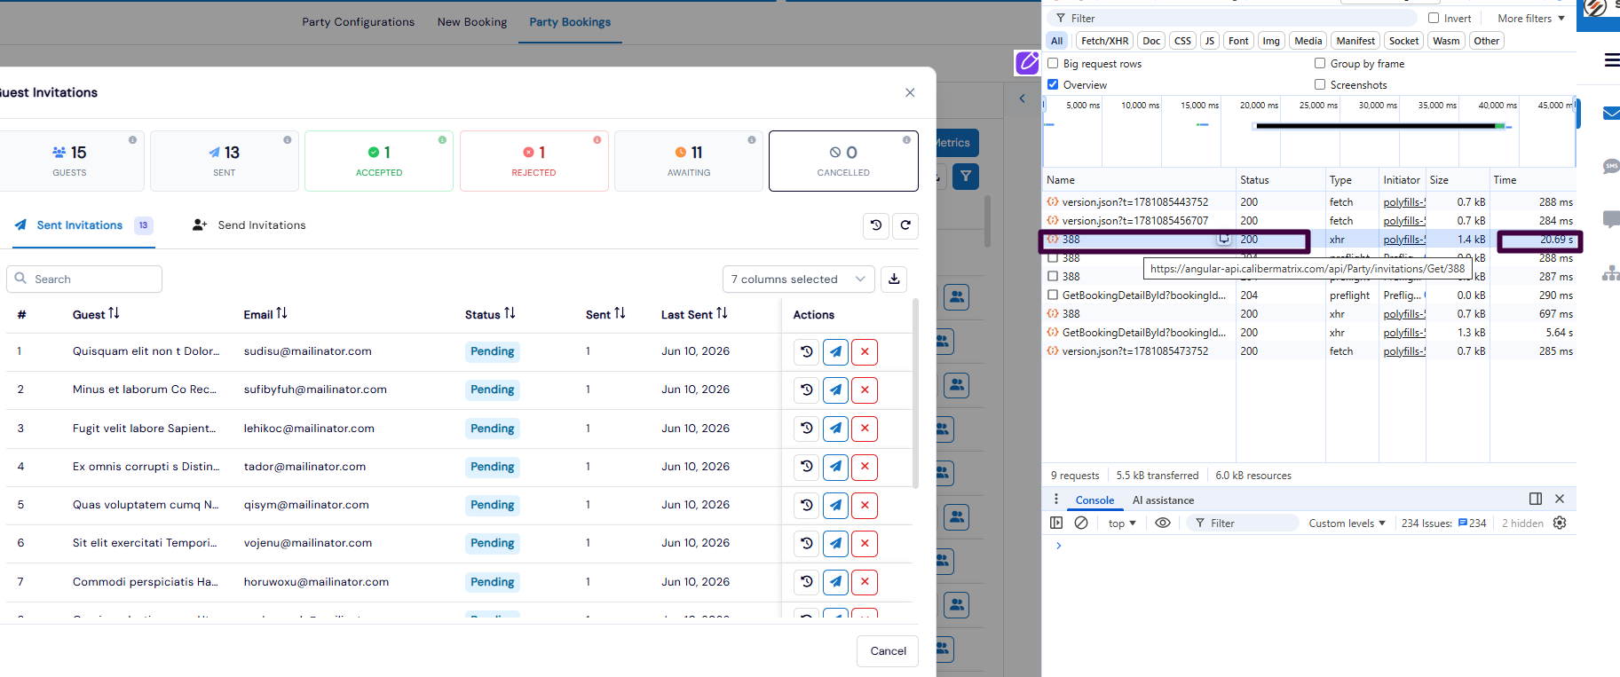
Task: Filter network requests by JS type
Action: click(x=1209, y=41)
